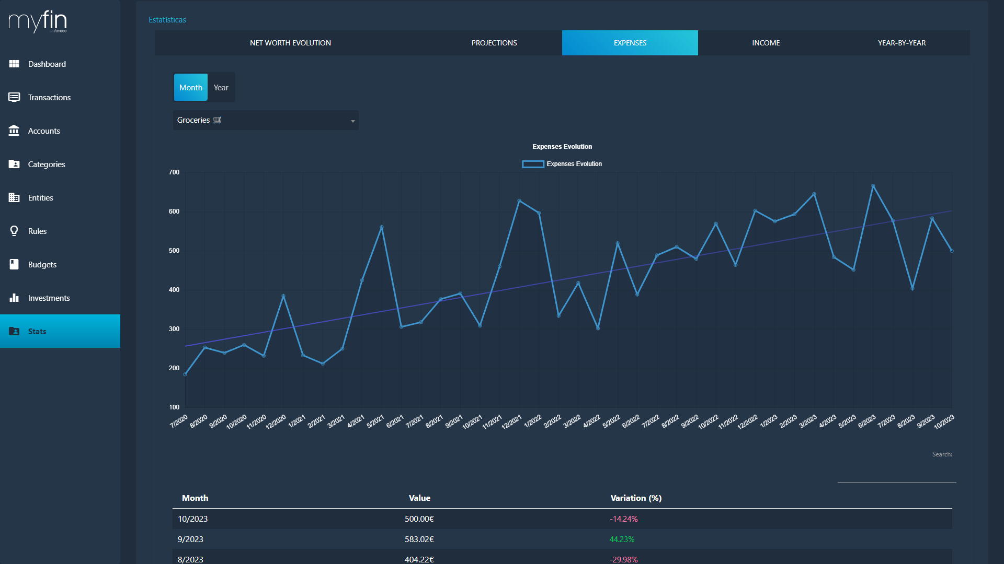Click the shopping cart icon beside Groceries

click(x=217, y=120)
